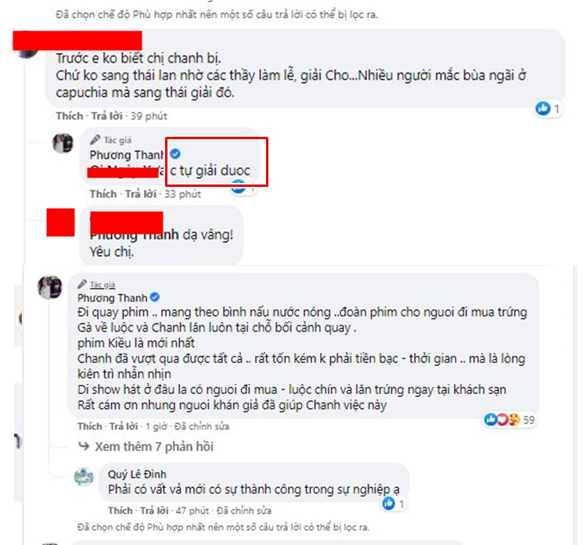Like the reply posted 33 phút ago

click(x=103, y=194)
